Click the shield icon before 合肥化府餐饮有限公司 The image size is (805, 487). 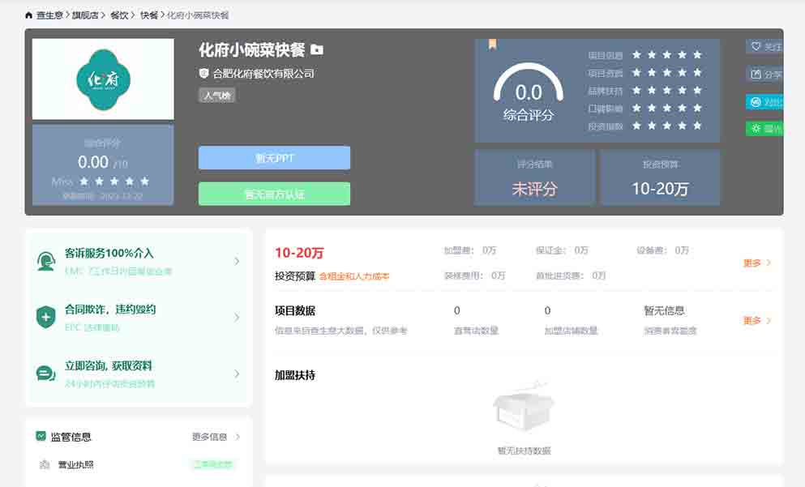click(204, 74)
